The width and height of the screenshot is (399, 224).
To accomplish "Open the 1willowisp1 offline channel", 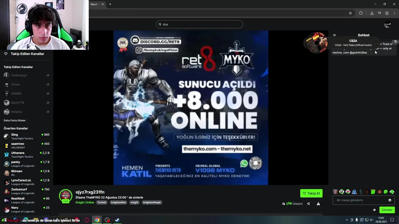I will point(26,75).
